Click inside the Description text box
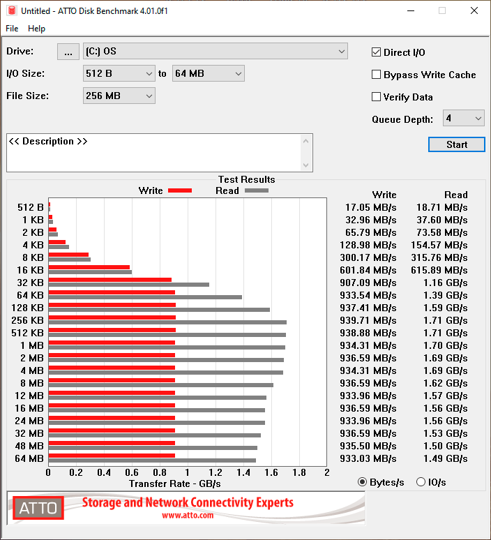Viewport: 491px width, 540px height. coord(153,153)
